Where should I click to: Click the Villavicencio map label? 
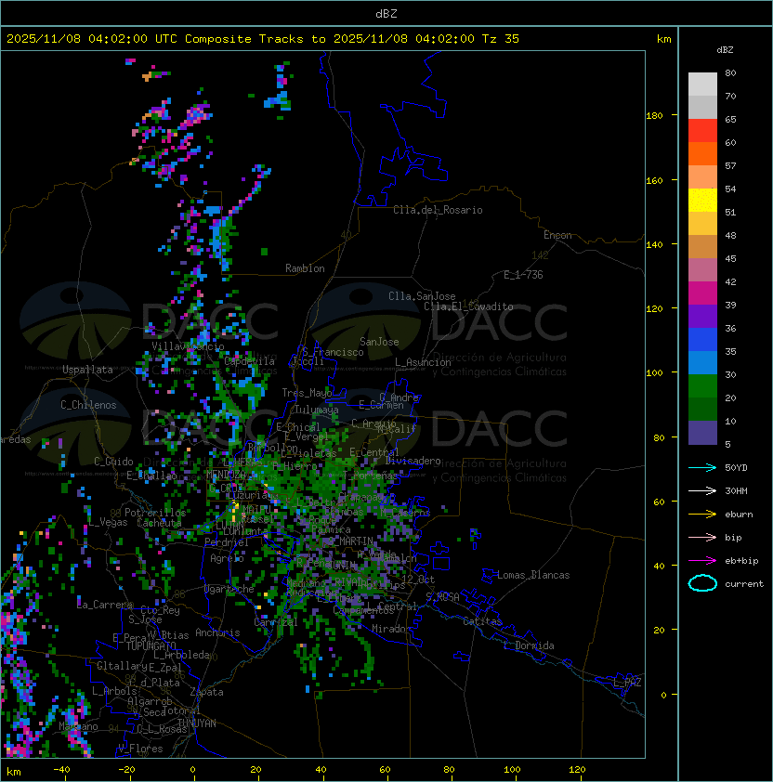(x=188, y=346)
